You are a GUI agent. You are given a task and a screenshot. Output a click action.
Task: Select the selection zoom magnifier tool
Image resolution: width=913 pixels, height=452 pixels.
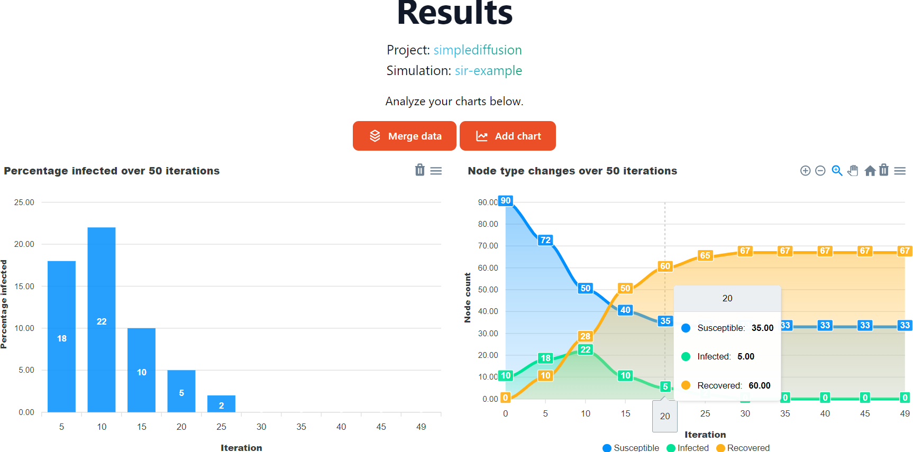(837, 171)
